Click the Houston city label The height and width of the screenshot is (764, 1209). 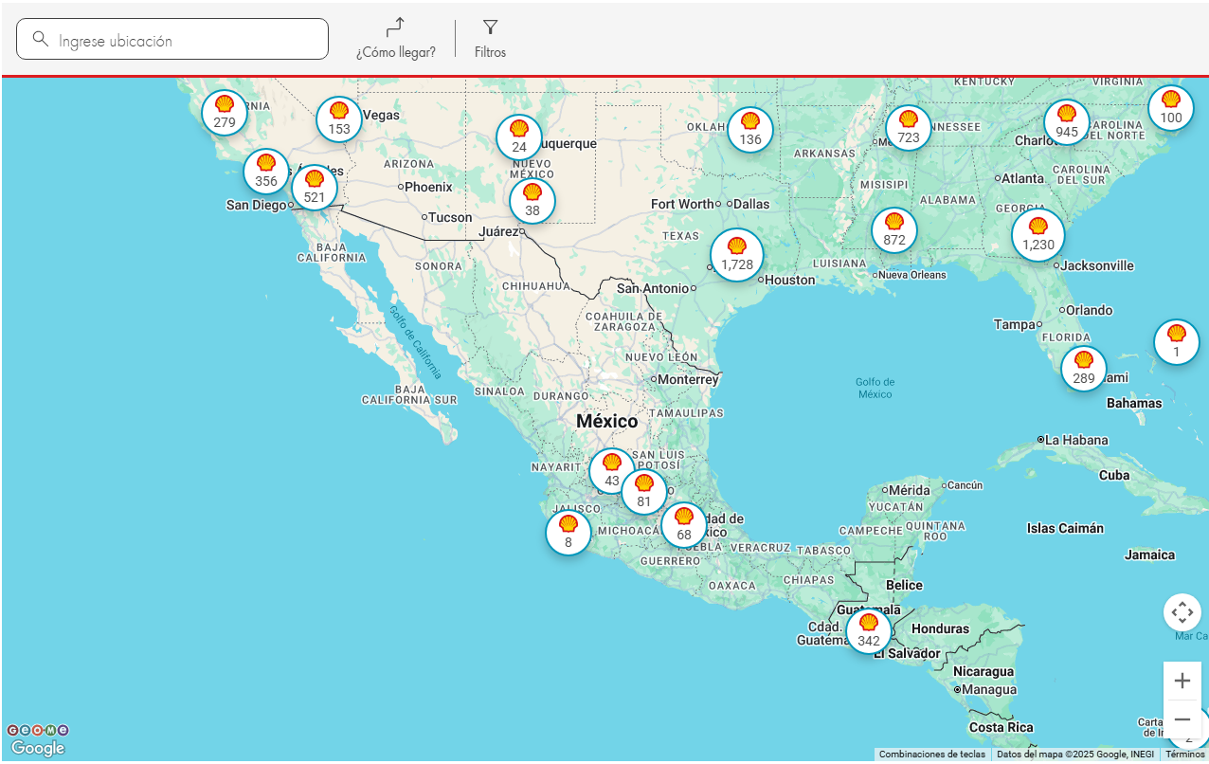(790, 280)
